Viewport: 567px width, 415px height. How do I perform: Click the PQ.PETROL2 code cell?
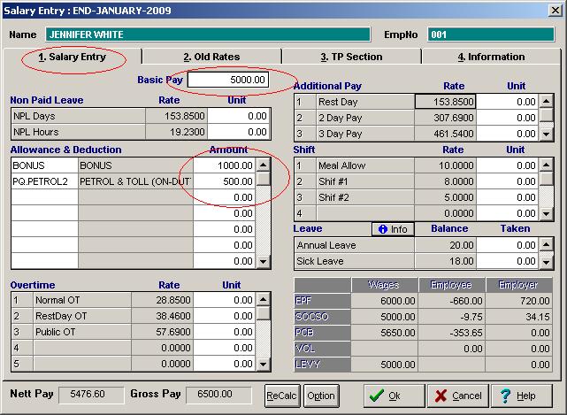tap(45, 181)
